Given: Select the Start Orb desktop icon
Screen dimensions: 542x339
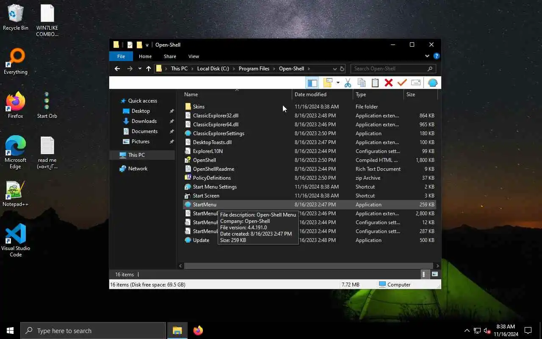Looking at the screenshot, I should [47, 106].
